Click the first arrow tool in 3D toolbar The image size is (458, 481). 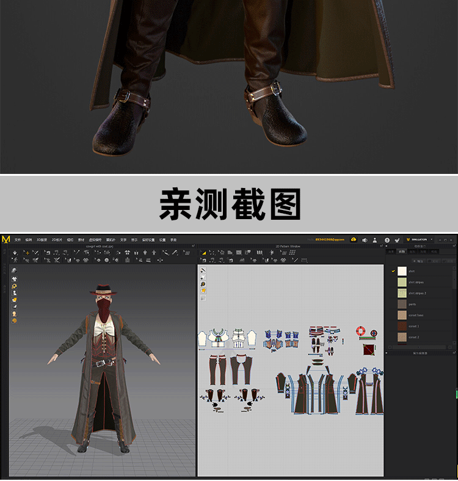pos(15,252)
